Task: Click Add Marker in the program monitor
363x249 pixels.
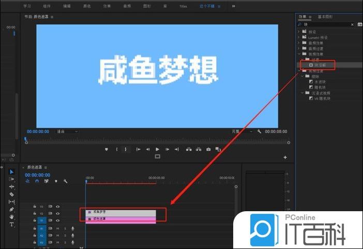Action: click(x=107, y=149)
